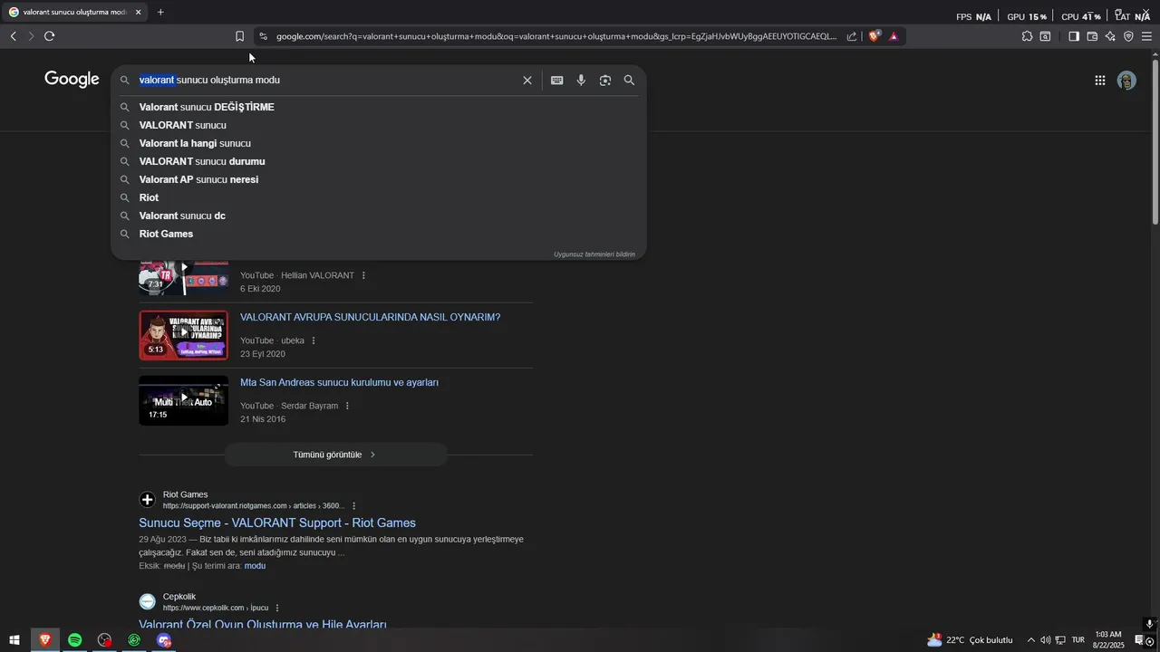
Task: Select suggestion 'VALORANT sunucu'
Action: tap(379, 125)
